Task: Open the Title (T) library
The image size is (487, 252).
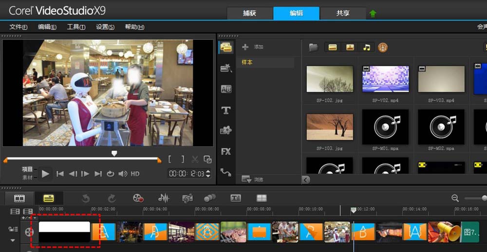Action: [226, 110]
